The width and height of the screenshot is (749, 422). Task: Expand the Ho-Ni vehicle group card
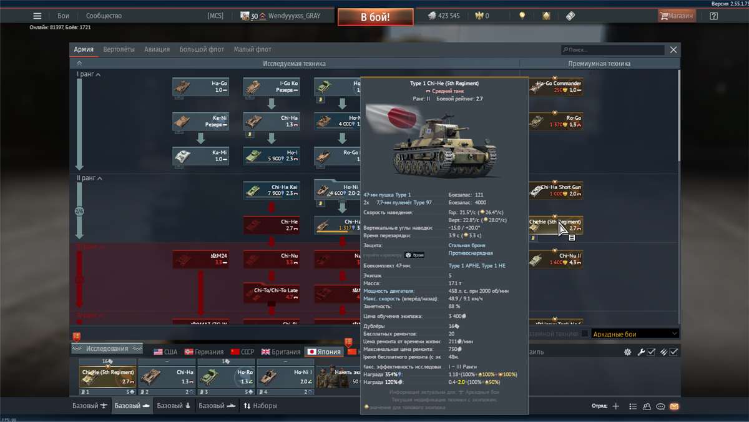[338, 190]
